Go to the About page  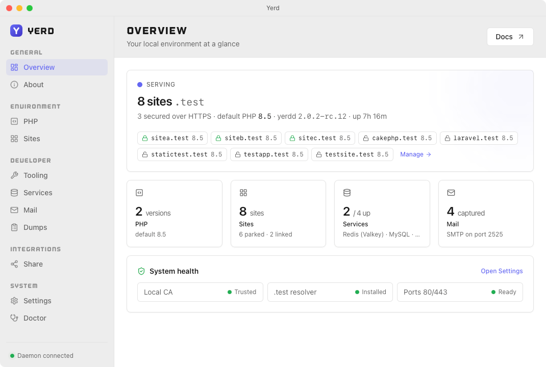[57, 85]
